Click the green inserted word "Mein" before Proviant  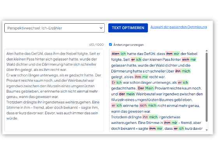click(x=150, y=88)
